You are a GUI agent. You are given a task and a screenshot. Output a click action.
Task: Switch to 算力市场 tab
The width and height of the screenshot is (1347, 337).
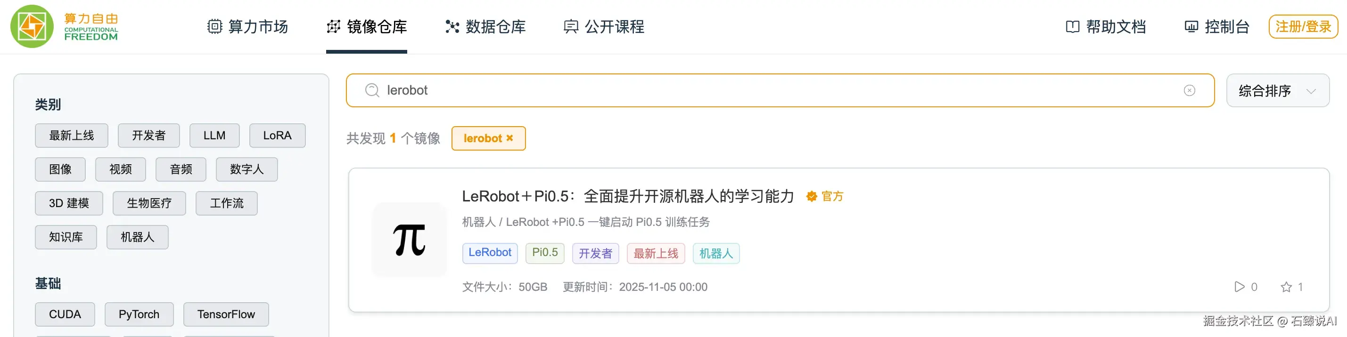click(247, 27)
